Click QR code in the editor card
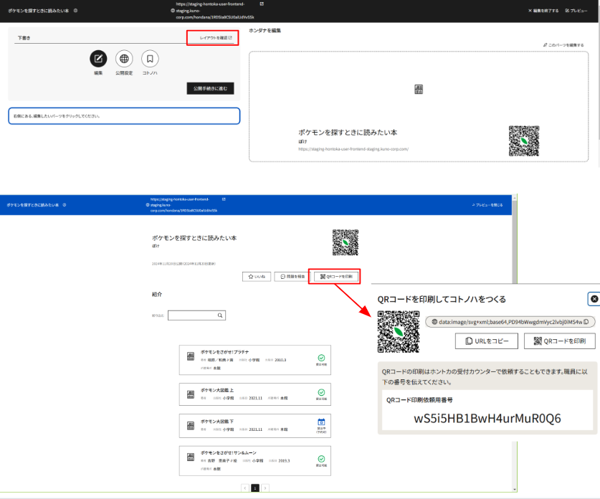 tap(524, 141)
